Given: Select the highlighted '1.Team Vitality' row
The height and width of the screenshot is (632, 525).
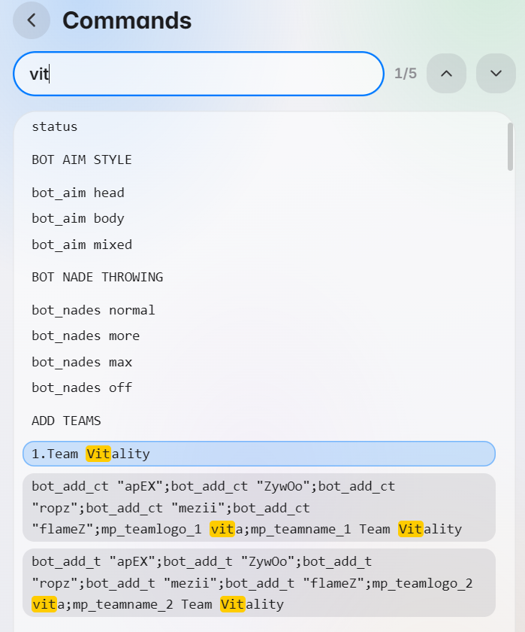Looking at the screenshot, I should 259,454.
